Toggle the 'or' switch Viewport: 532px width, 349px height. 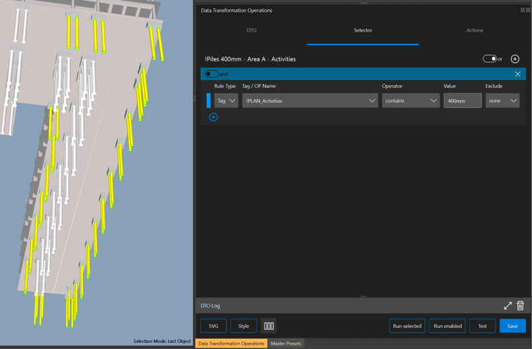coord(490,59)
